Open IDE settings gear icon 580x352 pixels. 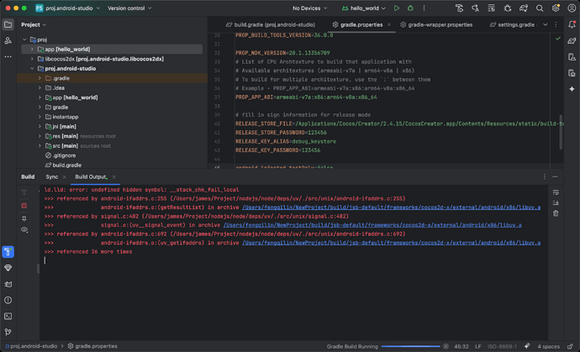click(x=556, y=8)
